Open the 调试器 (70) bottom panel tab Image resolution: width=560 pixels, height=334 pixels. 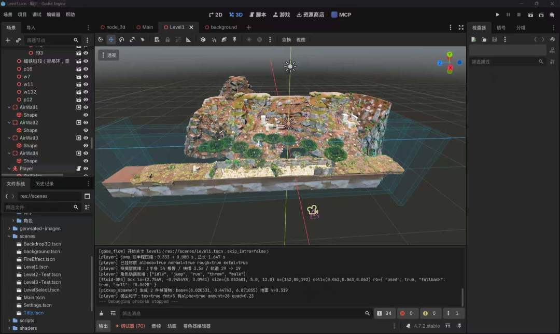[x=130, y=326]
